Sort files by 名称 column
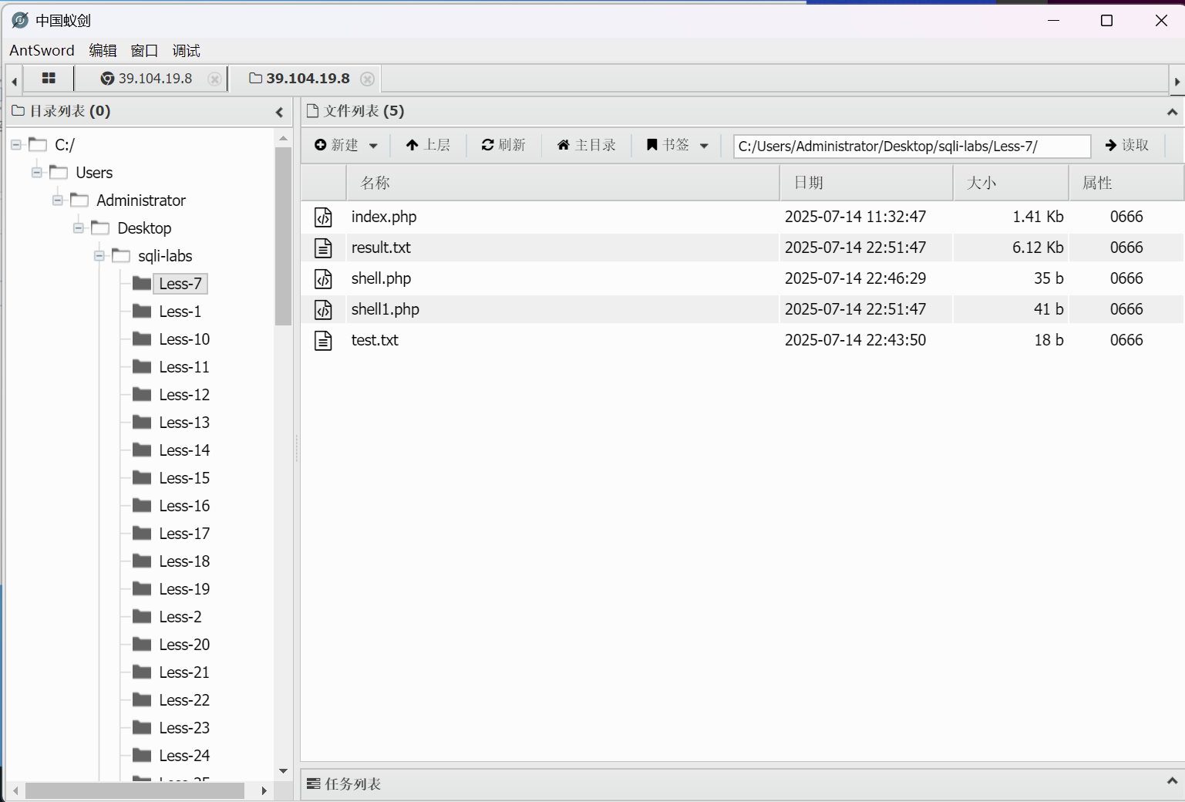 [563, 183]
